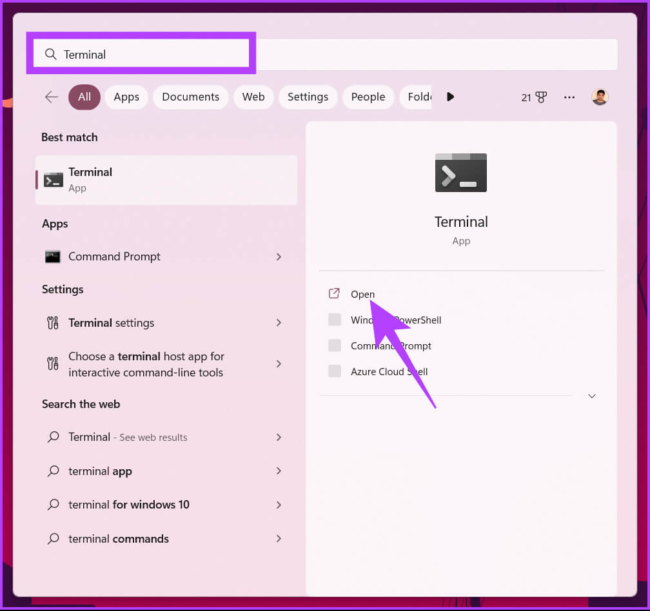The height and width of the screenshot is (611, 650).
Task: Select the Terminal App best match result
Action: pyautogui.click(x=166, y=180)
